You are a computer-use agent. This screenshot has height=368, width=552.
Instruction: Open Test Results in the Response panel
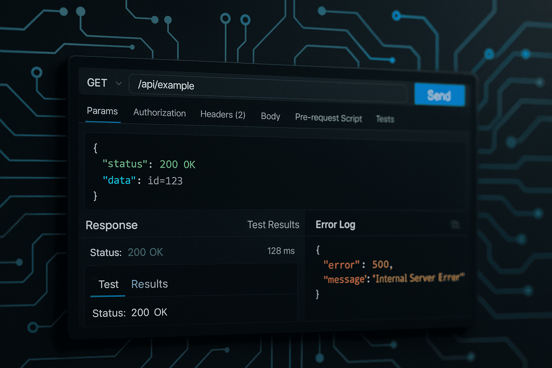coord(273,225)
